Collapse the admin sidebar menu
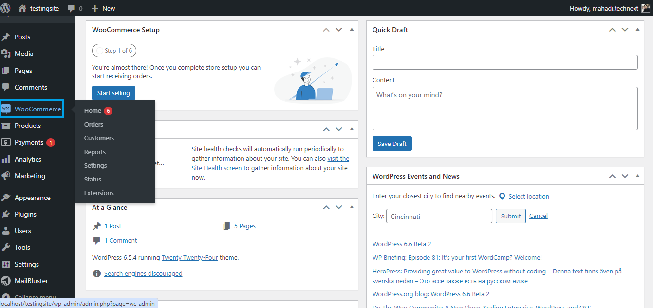The width and height of the screenshot is (653, 308). [x=29, y=297]
